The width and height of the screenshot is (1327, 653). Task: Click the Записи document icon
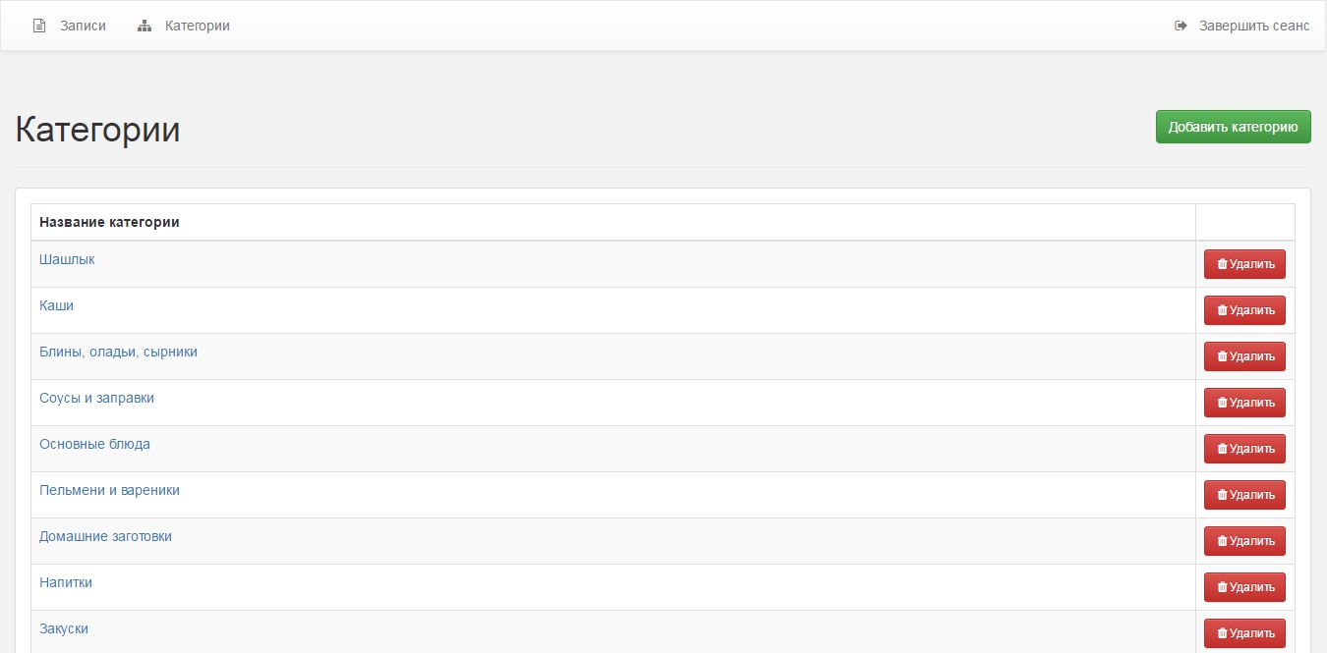click(39, 26)
